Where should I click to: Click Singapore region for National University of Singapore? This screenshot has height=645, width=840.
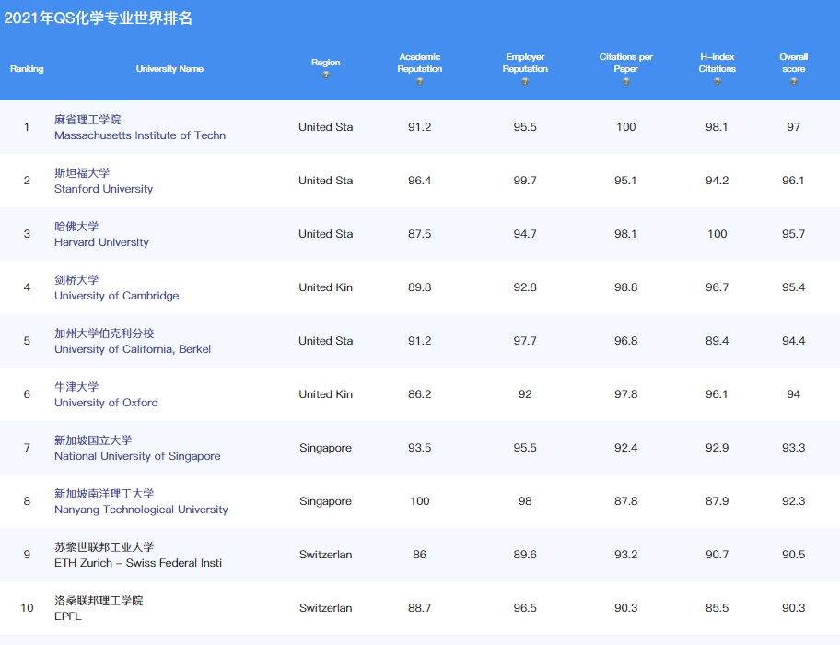point(326,448)
